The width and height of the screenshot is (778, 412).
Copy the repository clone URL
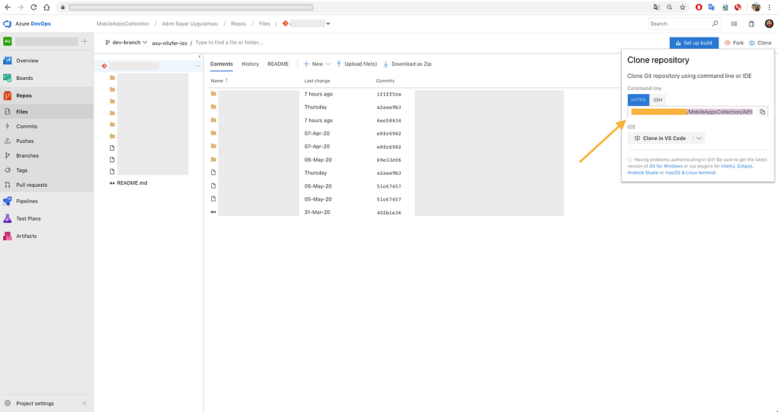763,112
